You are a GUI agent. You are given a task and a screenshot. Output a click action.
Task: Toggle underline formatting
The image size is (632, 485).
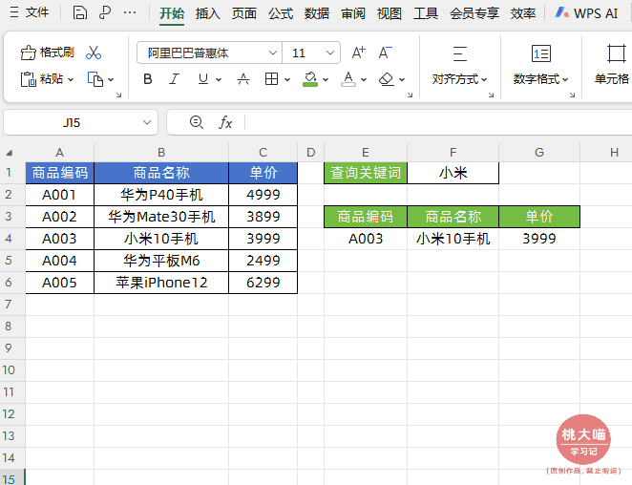(203, 79)
